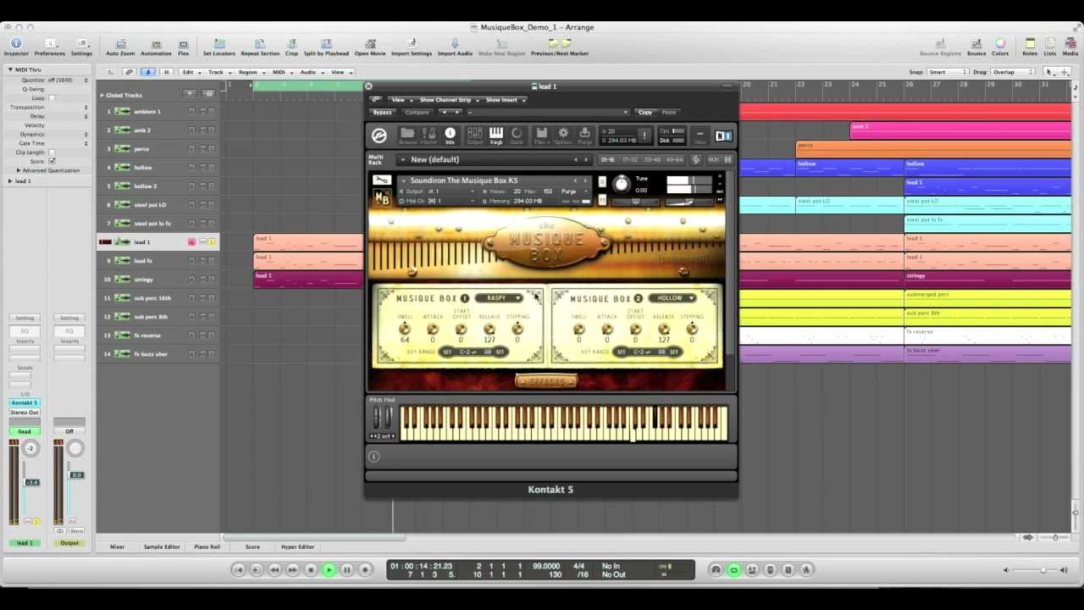Toggle the Score checkbox
Image resolution: width=1084 pixels, height=610 pixels.
coord(52,161)
